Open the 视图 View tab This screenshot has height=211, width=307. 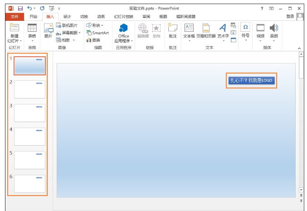point(163,17)
